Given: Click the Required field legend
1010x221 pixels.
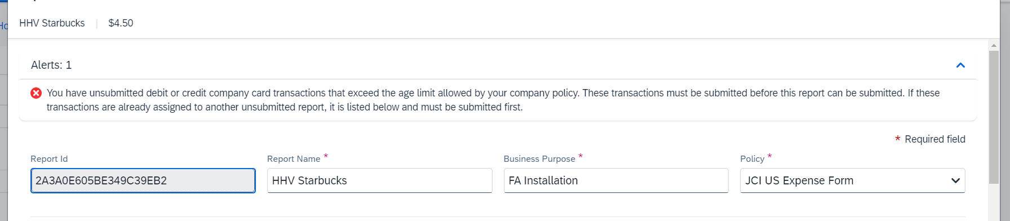Looking at the screenshot, I should (x=930, y=139).
